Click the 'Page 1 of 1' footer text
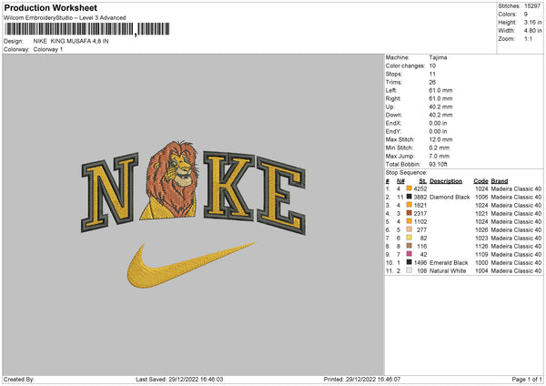Image resolution: width=546 pixels, height=386 pixels. 527,379
